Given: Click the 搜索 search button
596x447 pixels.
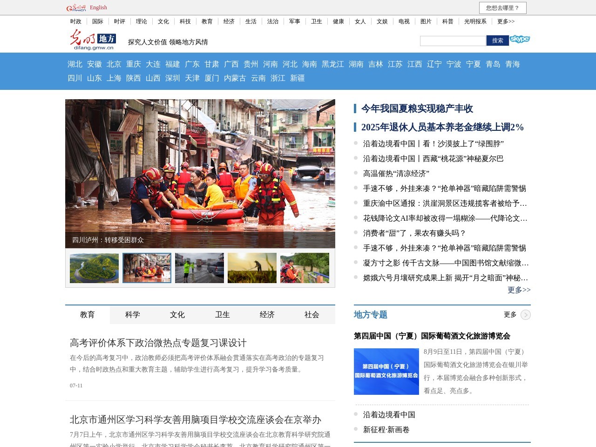Looking at the screenshot, I should 496,41.
